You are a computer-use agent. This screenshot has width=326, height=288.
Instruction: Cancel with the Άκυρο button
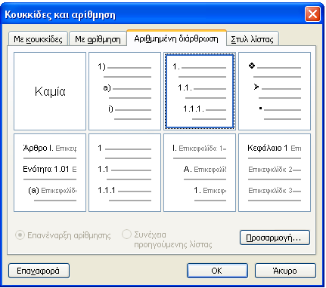pyautogui.click(x=285, y=271)
